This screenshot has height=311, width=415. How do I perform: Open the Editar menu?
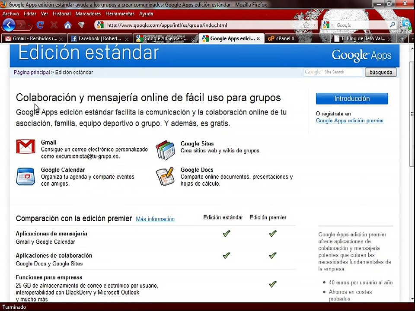click(x=30, y=14)
